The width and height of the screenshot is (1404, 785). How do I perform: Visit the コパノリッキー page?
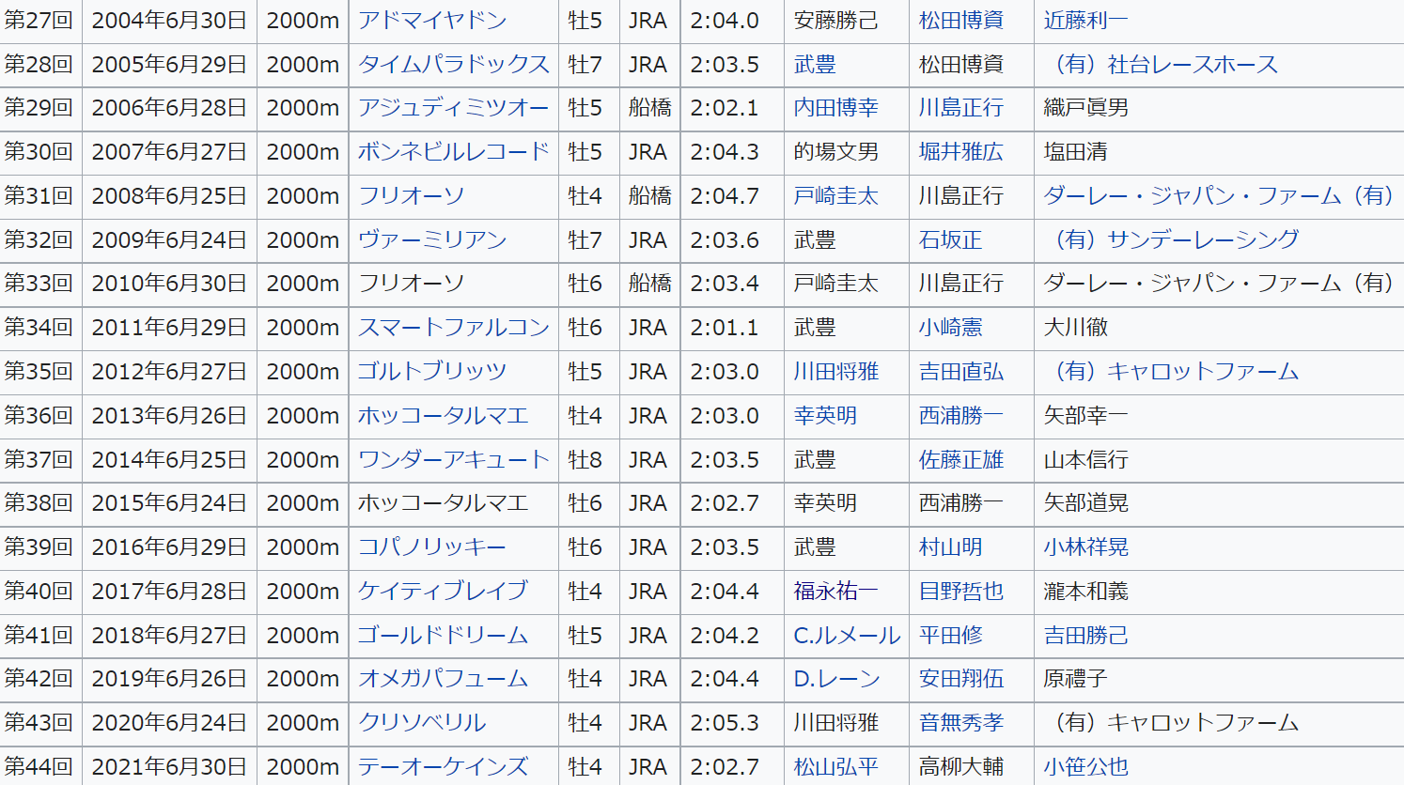click(x=432, y=546)
